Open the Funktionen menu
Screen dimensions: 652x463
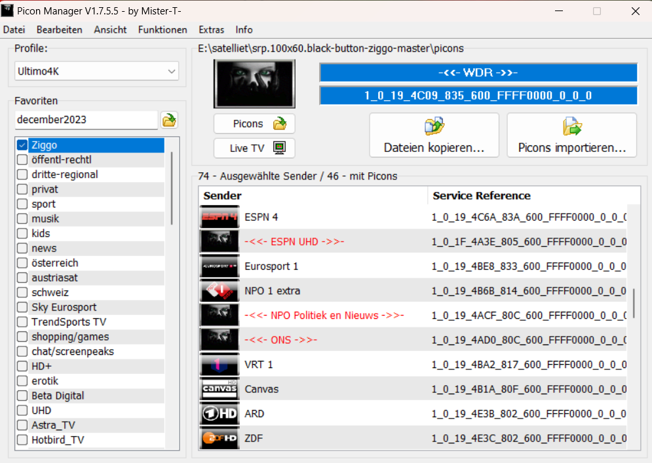163,29
